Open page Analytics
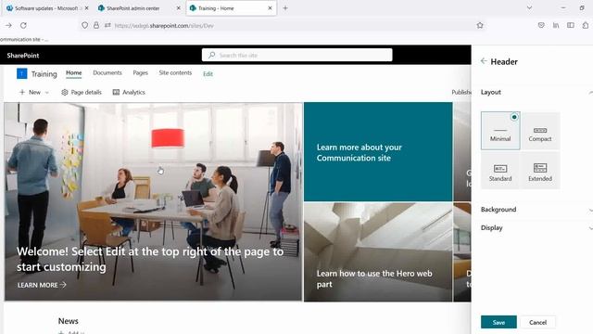This screenshot has height=334, width=593. 129,92
